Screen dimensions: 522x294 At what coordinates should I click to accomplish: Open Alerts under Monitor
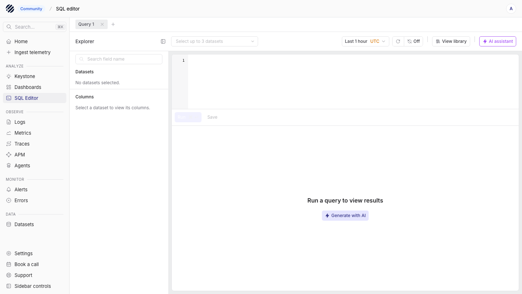(x=35, y=189)
